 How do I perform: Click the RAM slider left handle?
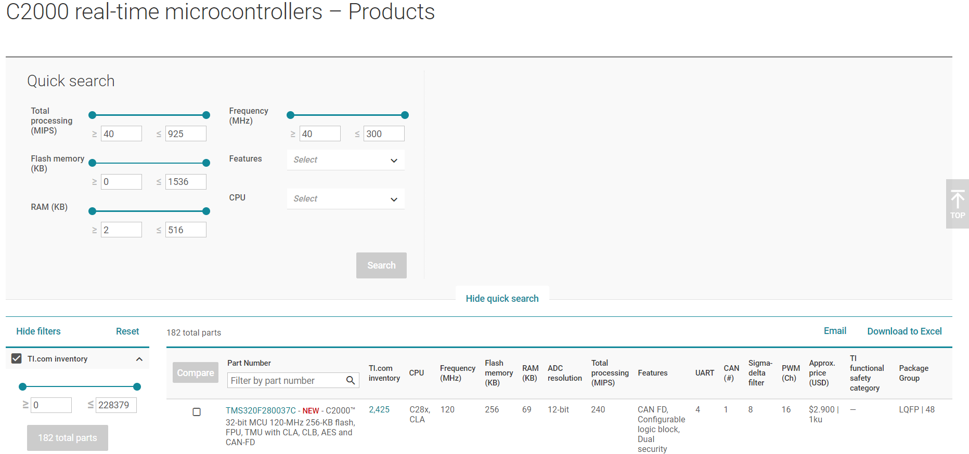tap(93, 211)
